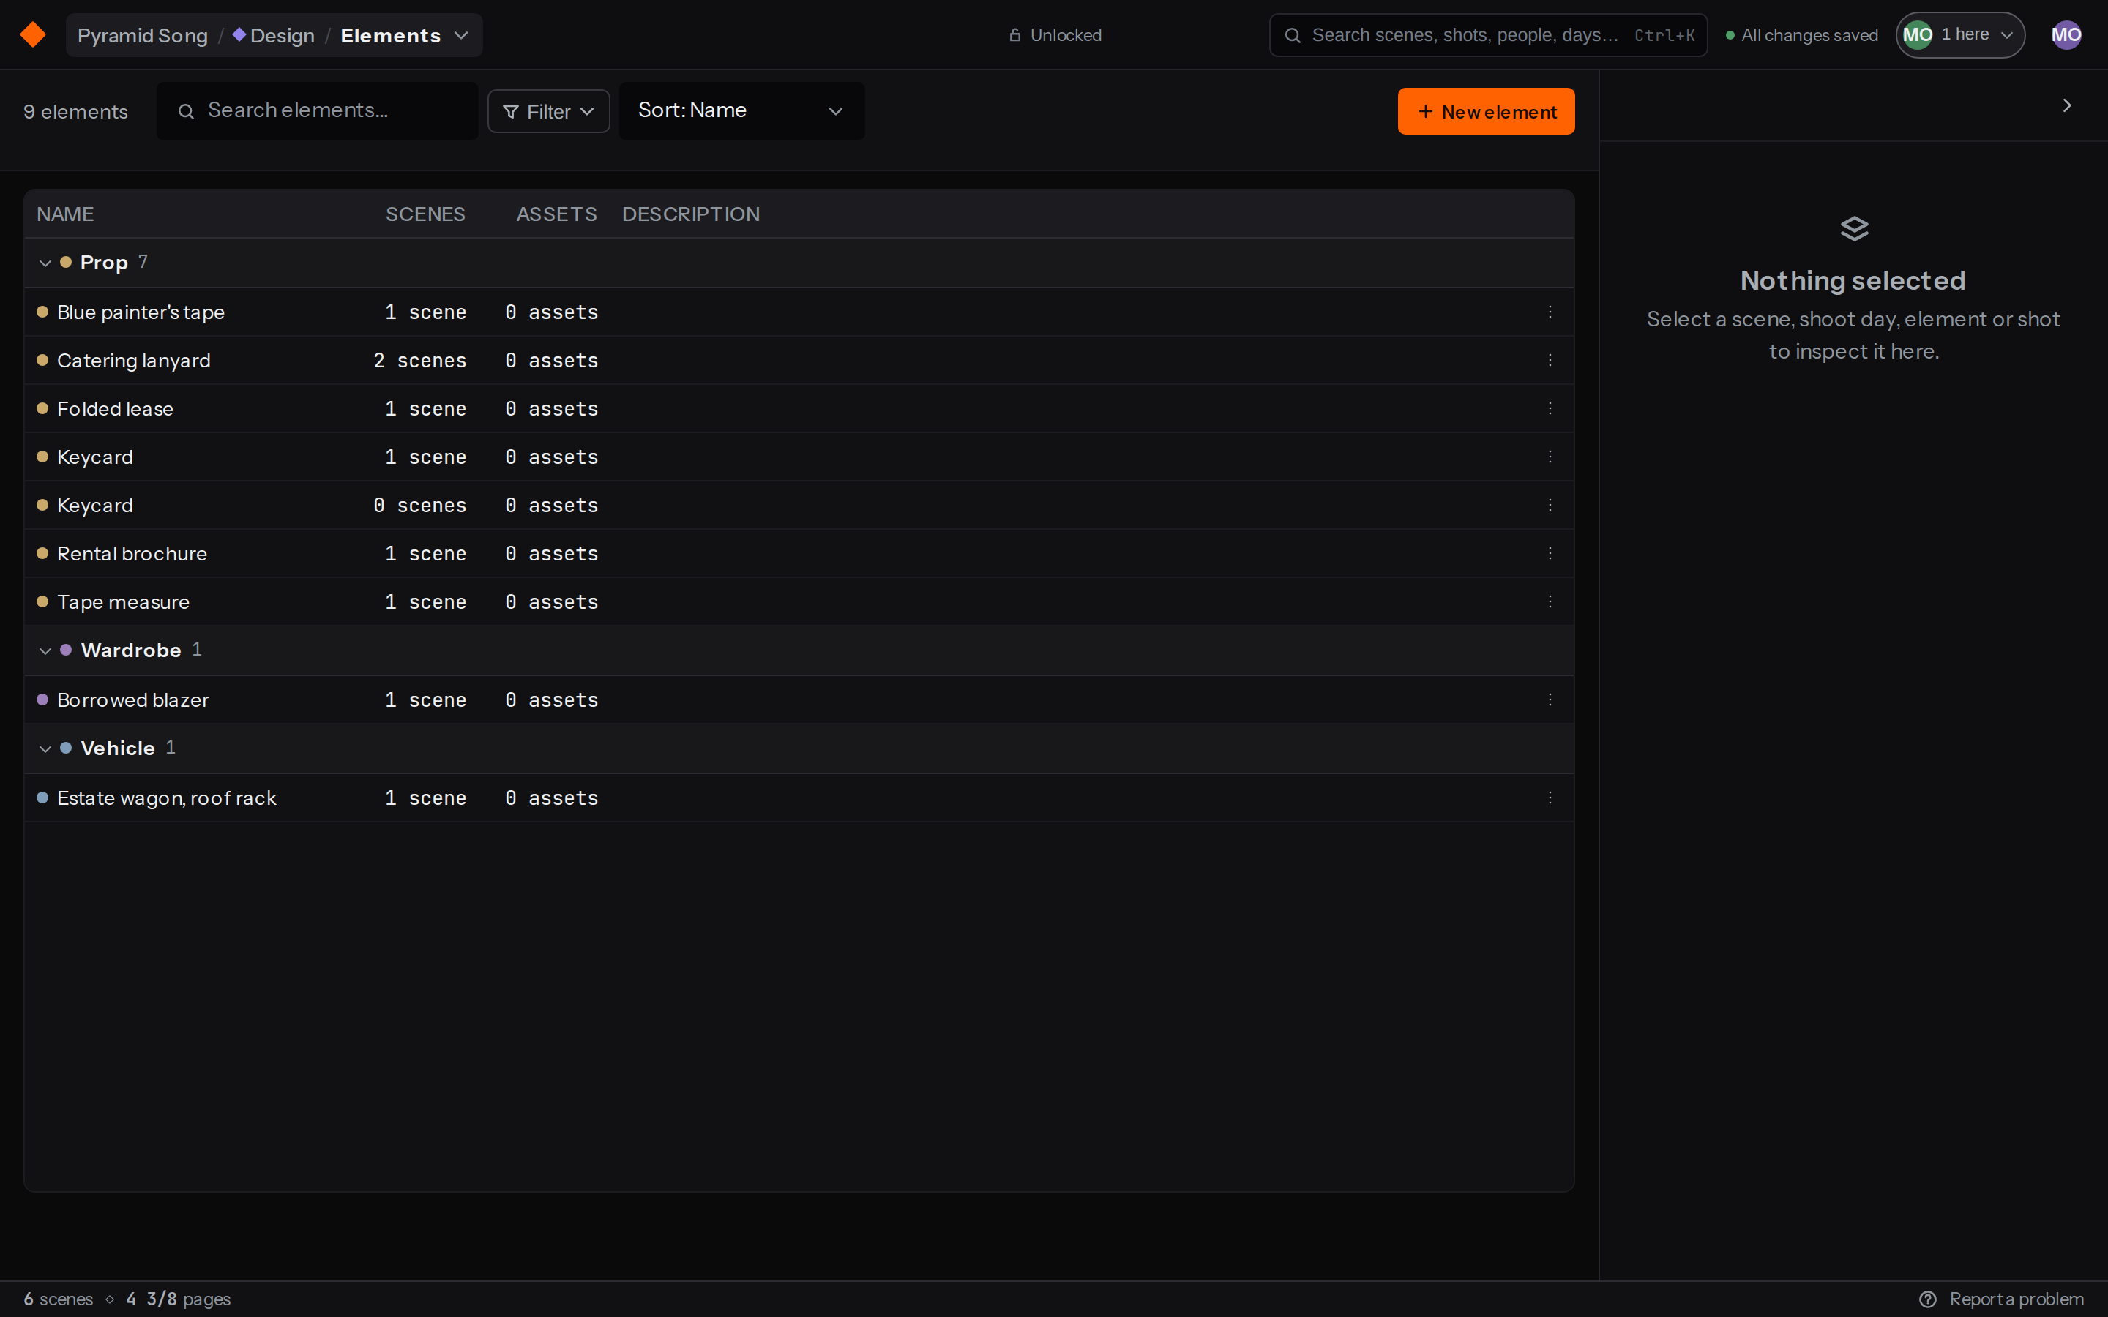Click the purple color dot of Wardrobe group
The image size is (2108, 1317).
(65, 650)
